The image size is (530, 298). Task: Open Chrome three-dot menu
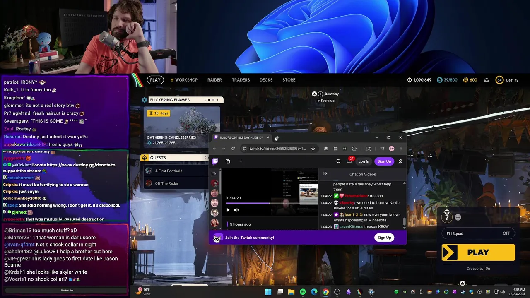[401, 149]
